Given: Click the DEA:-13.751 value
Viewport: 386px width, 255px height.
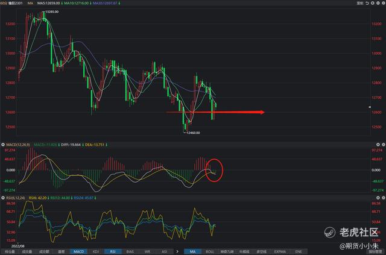Looking at the screenshot, I should [x=95, y=145].
